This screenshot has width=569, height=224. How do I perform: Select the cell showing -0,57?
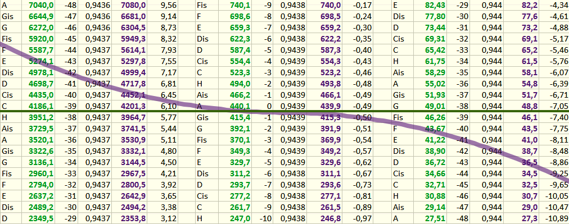[x=362, y=150]
